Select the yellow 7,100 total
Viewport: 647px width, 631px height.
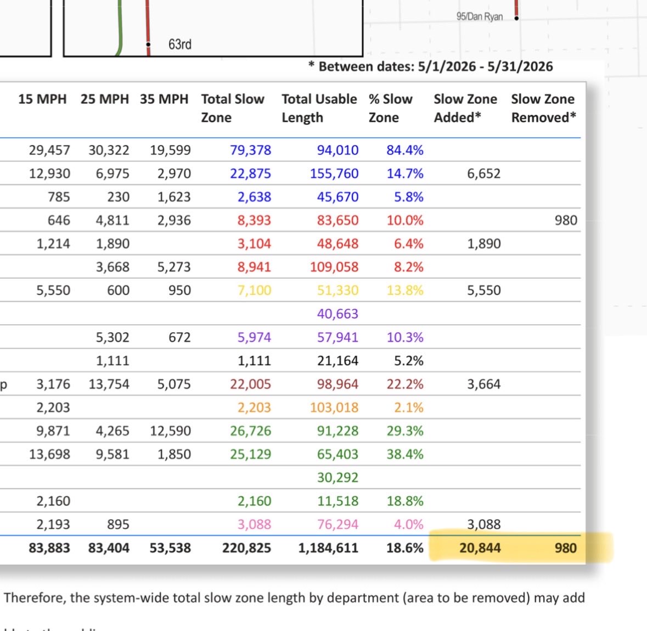(254, 291)
